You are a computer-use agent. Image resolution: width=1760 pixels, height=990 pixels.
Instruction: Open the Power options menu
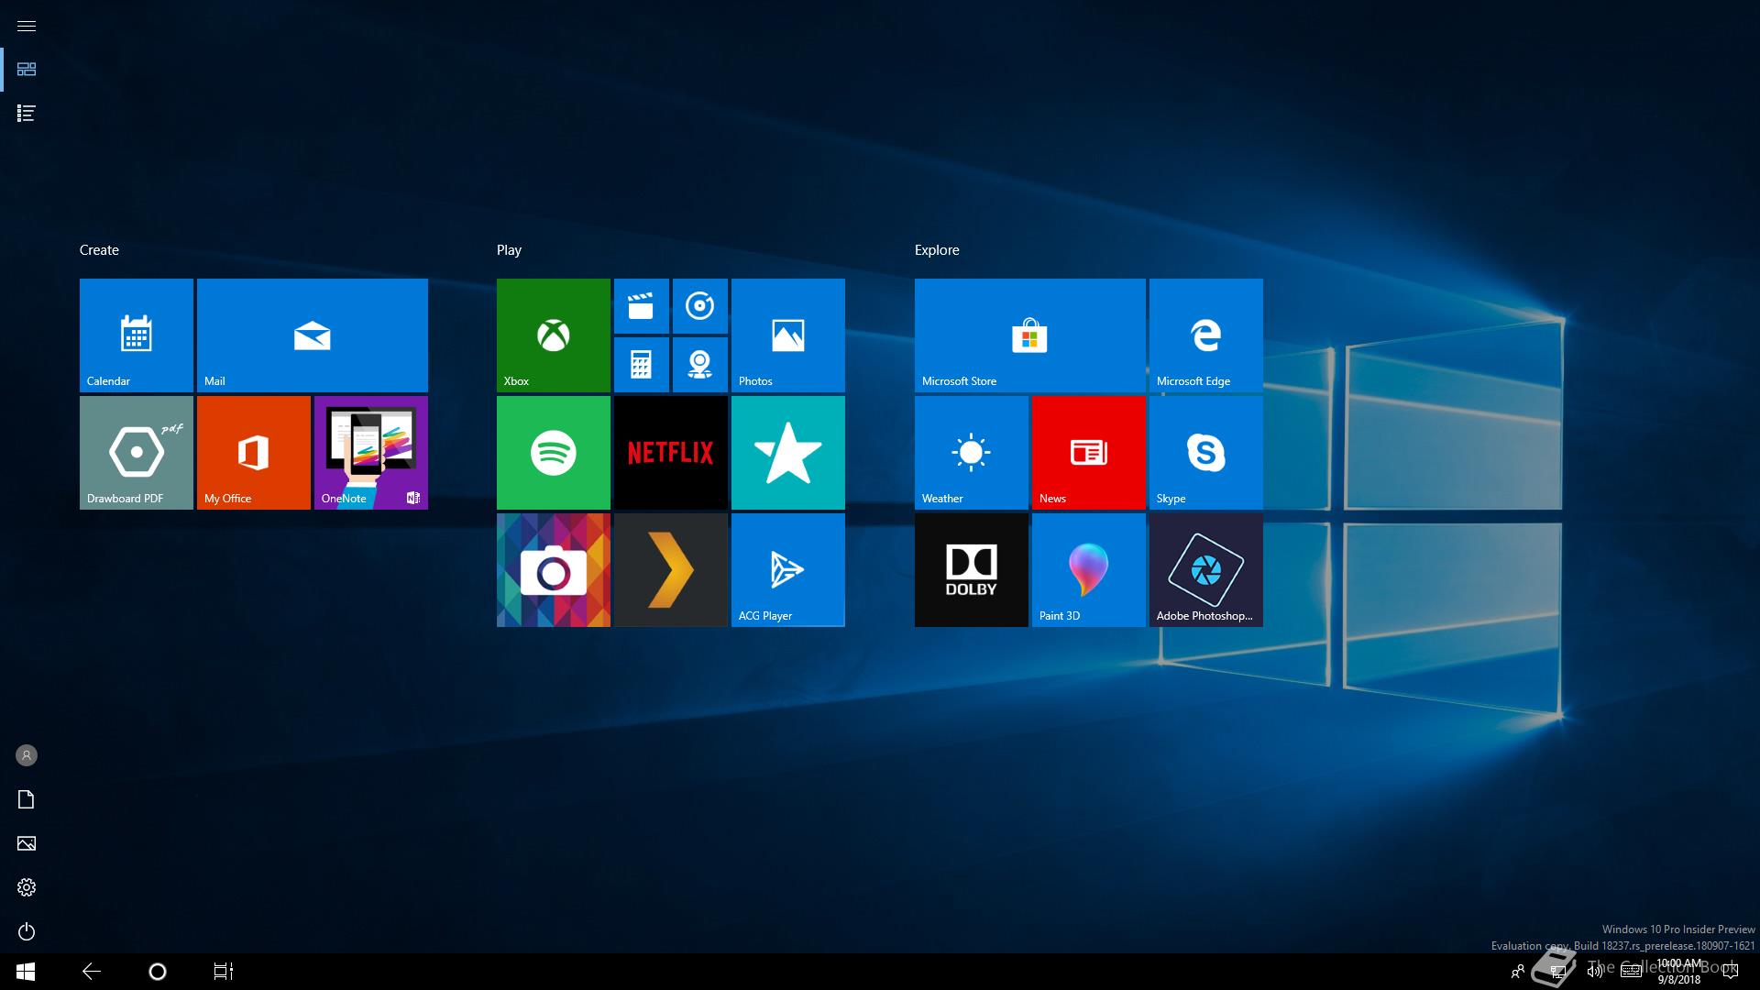click(27, 931)
